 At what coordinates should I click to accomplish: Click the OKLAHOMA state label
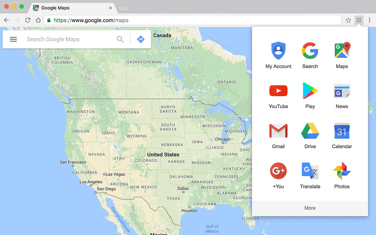(181, 177)
